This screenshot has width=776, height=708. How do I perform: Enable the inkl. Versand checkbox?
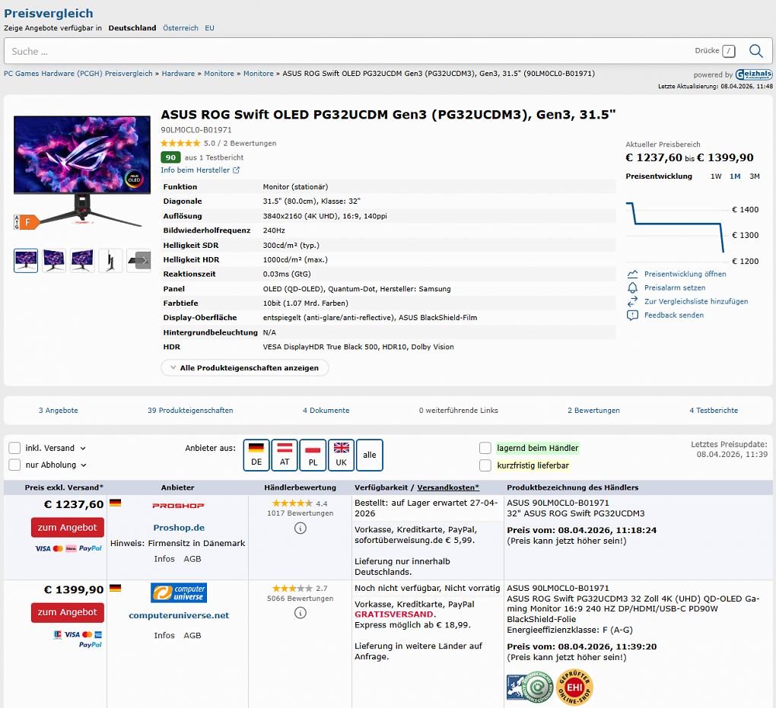click(15, 448)
